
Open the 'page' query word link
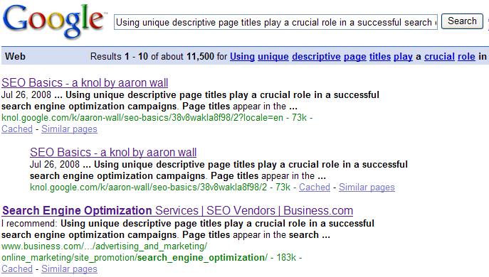coord(355,56)
